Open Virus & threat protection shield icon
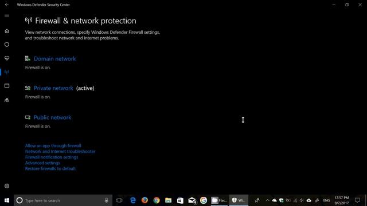Image resolution: width=367 pixels, height=206 pixels. coord(7,45)
